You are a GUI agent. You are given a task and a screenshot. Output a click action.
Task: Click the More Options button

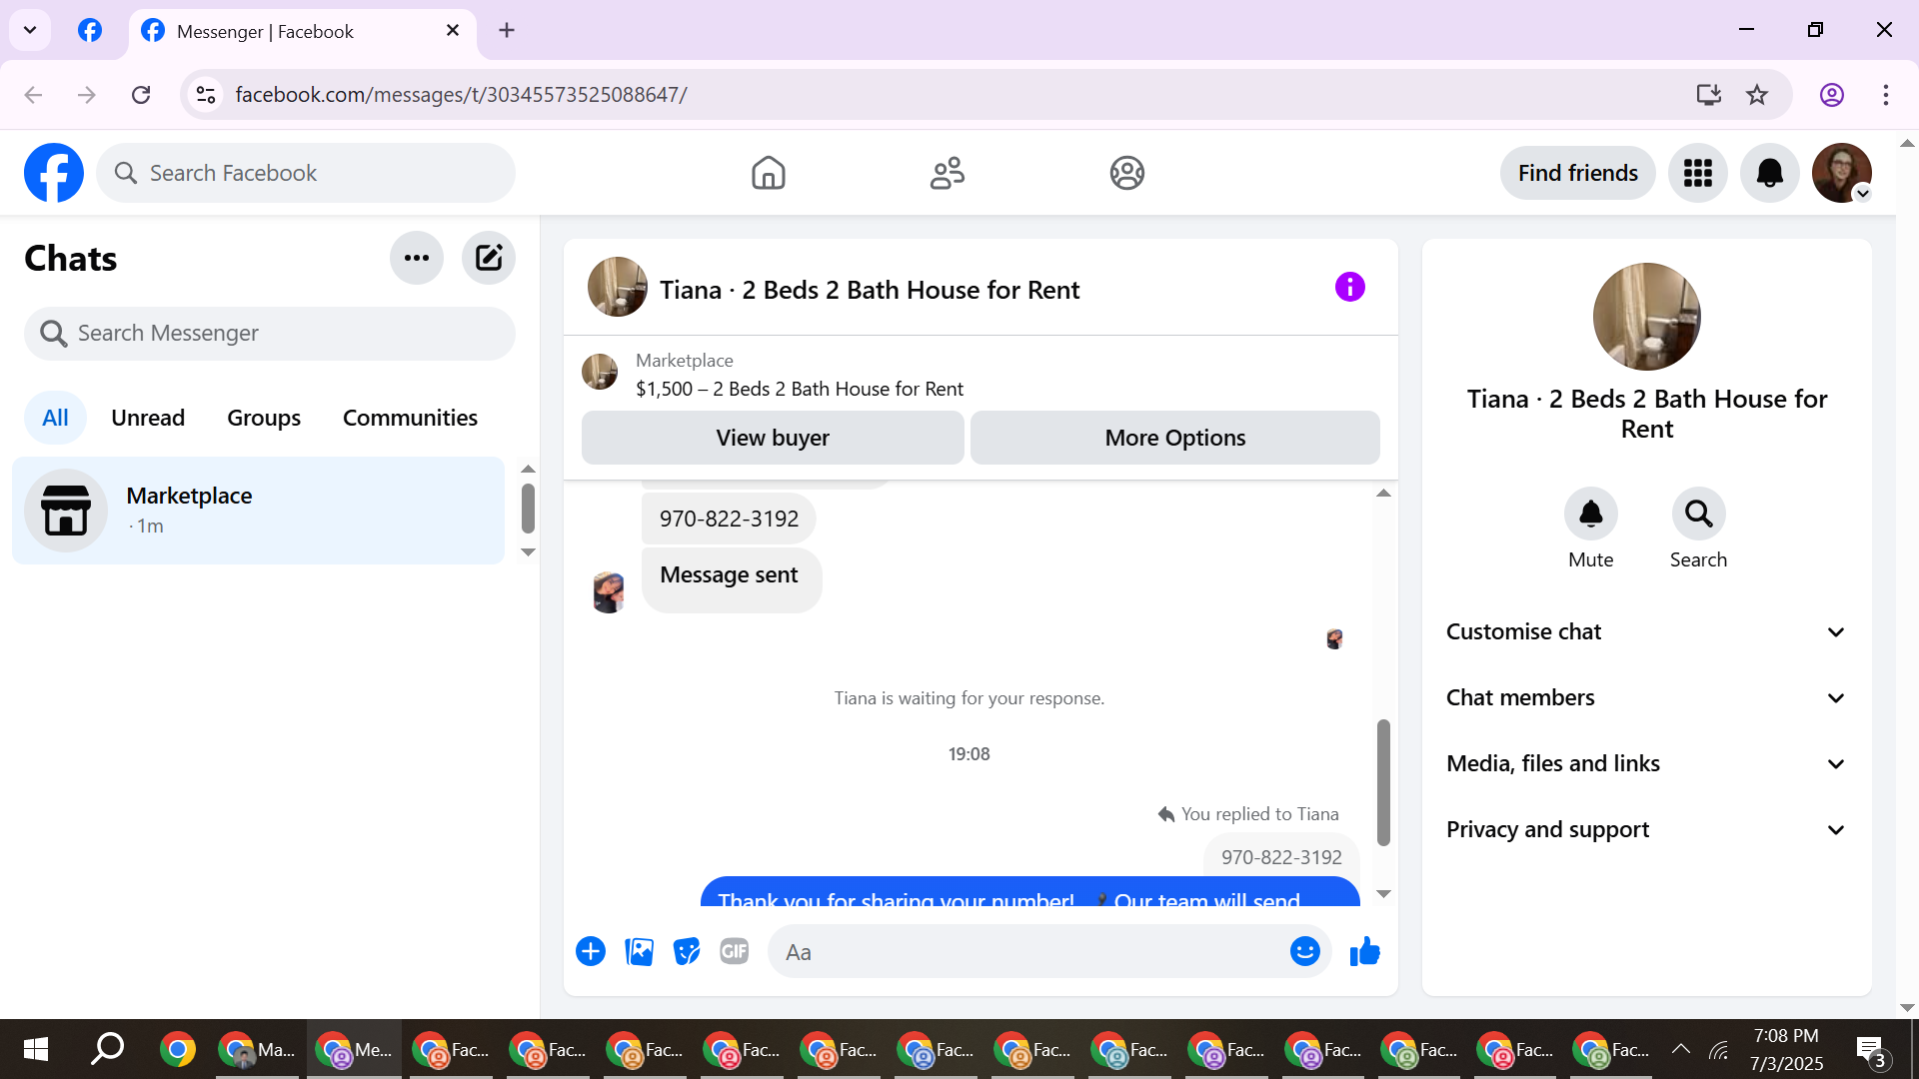point(1174,438)
